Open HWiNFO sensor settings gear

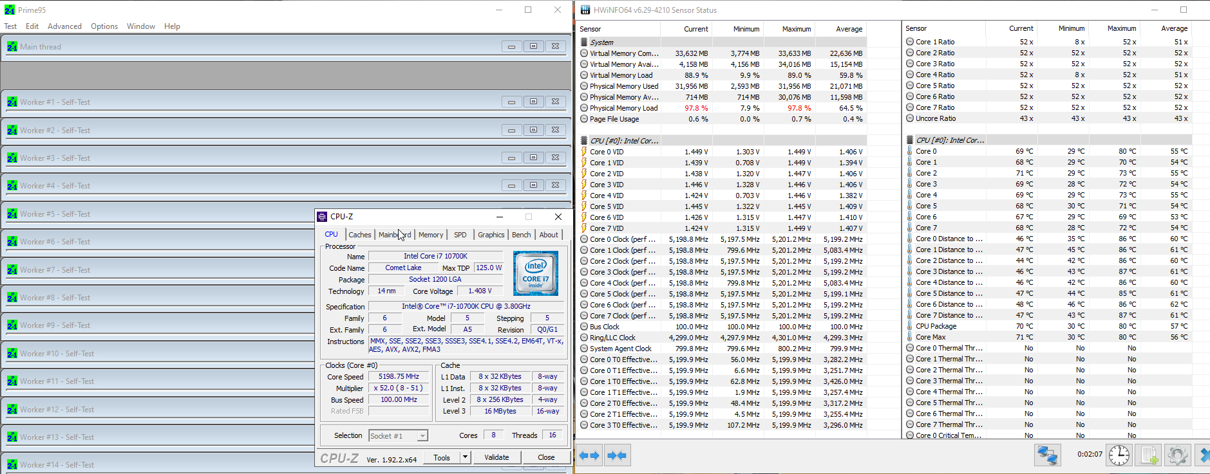click(x=1177, y=455)
